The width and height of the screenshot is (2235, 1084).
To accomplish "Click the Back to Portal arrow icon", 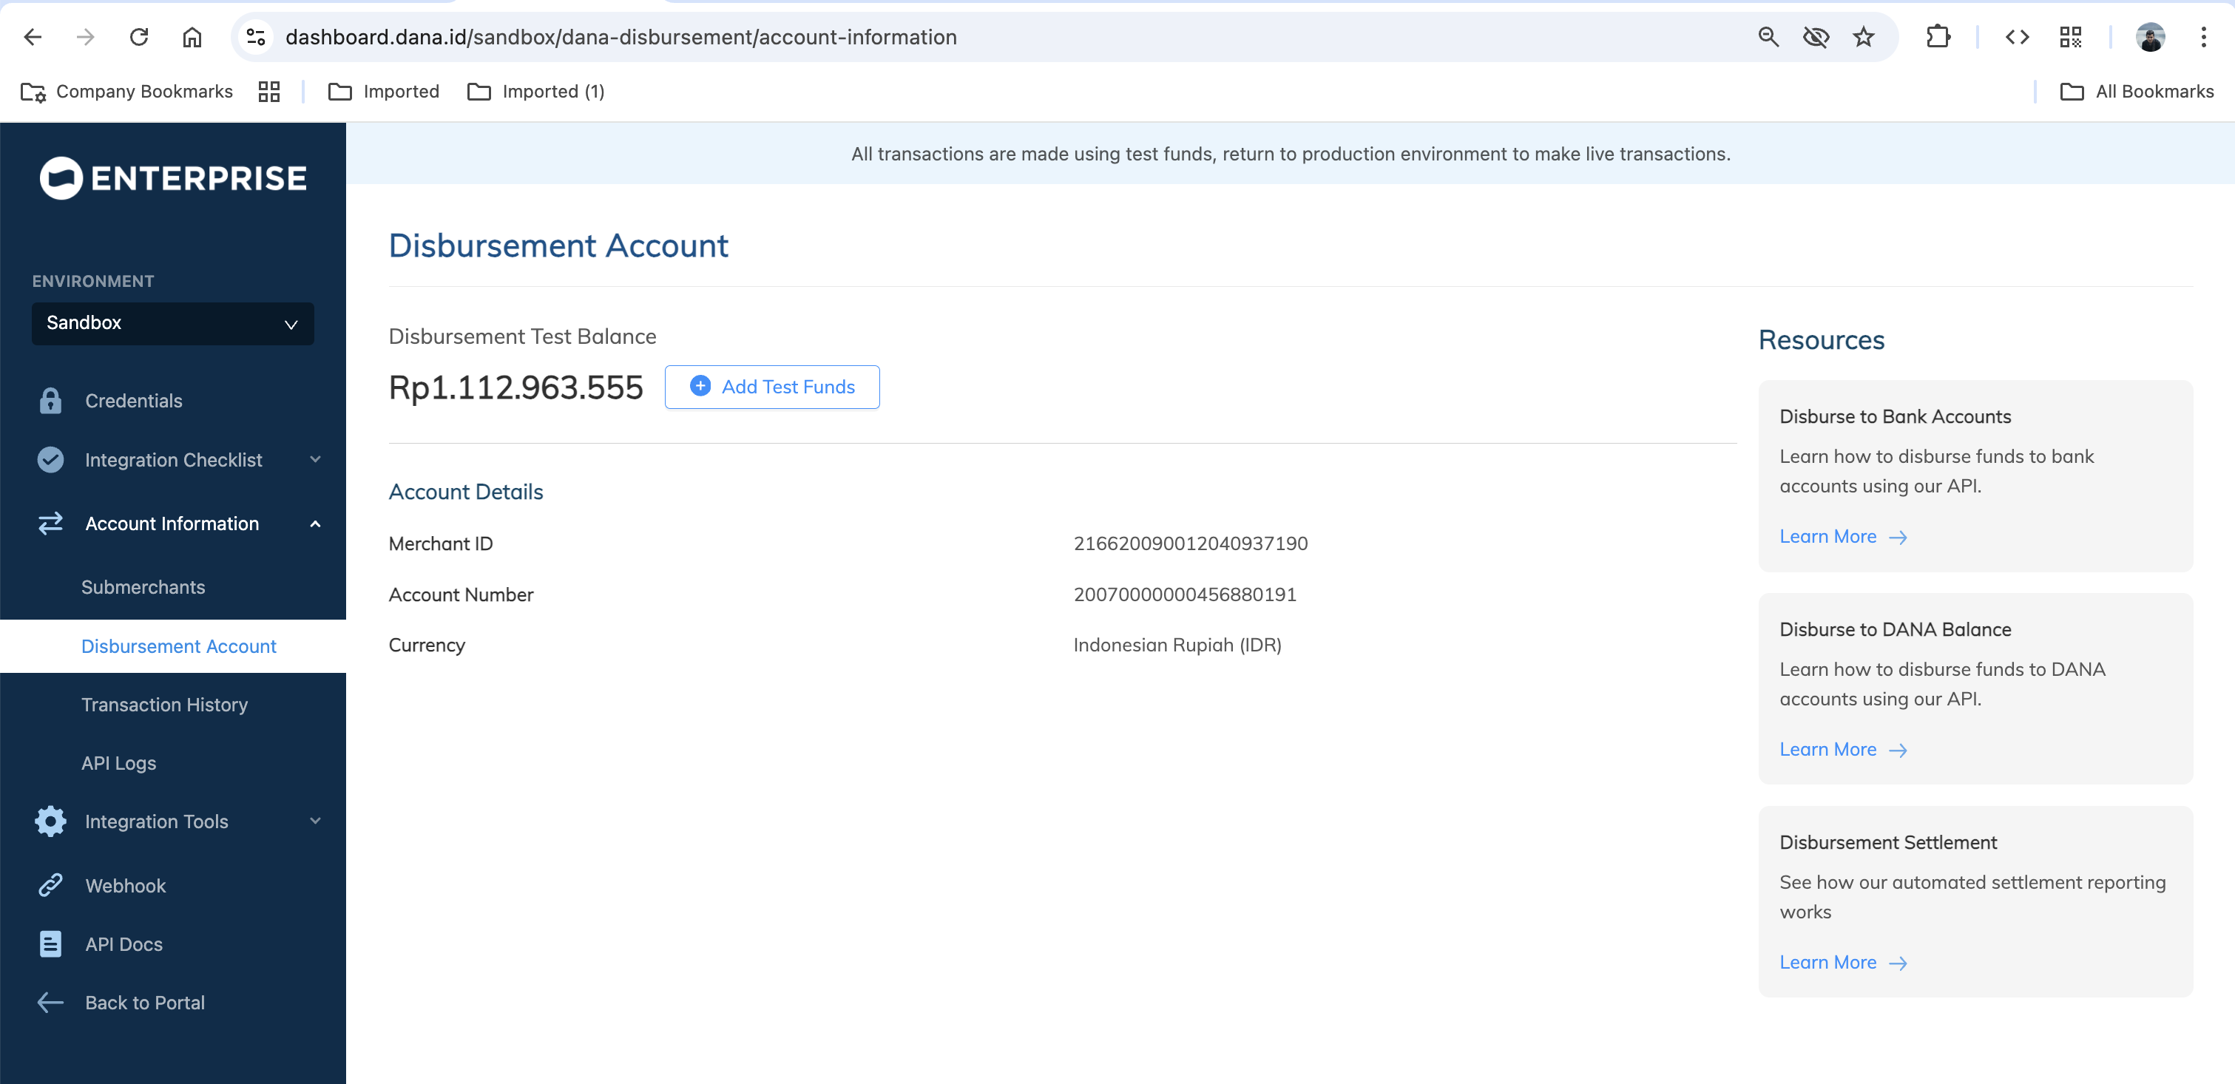I will point(50,1003).
